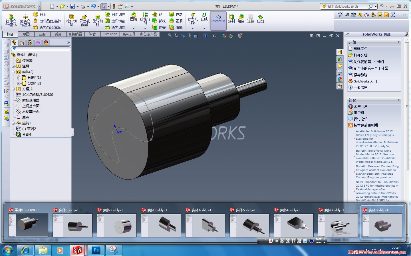Click the Photoshop taskbar icon
Viewport: 411px width, 256px height.
(x=96, y=250)
